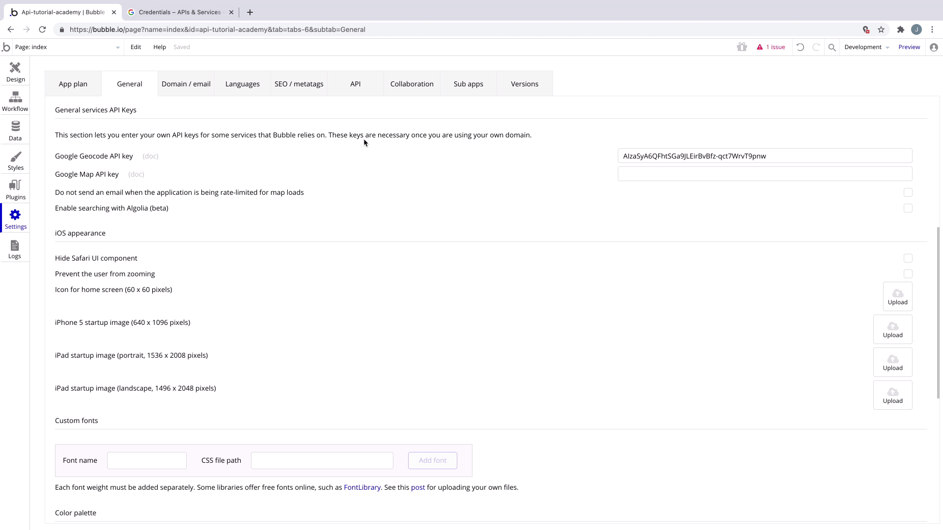This screenshot has width=943, height=530.
Task: Go to the Data section
Action: (15, 131)
